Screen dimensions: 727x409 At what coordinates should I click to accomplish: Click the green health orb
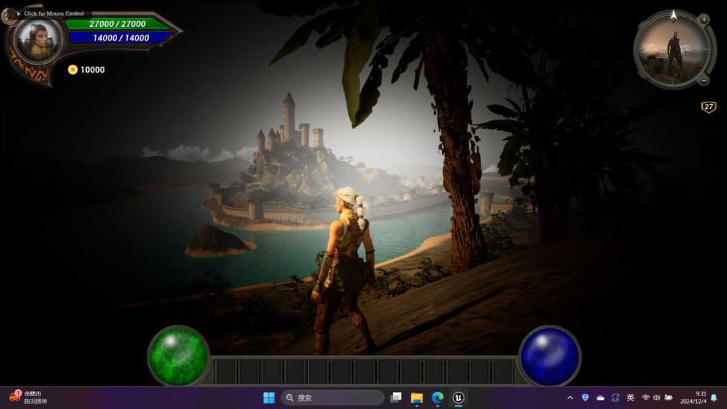tap(178, 356)
